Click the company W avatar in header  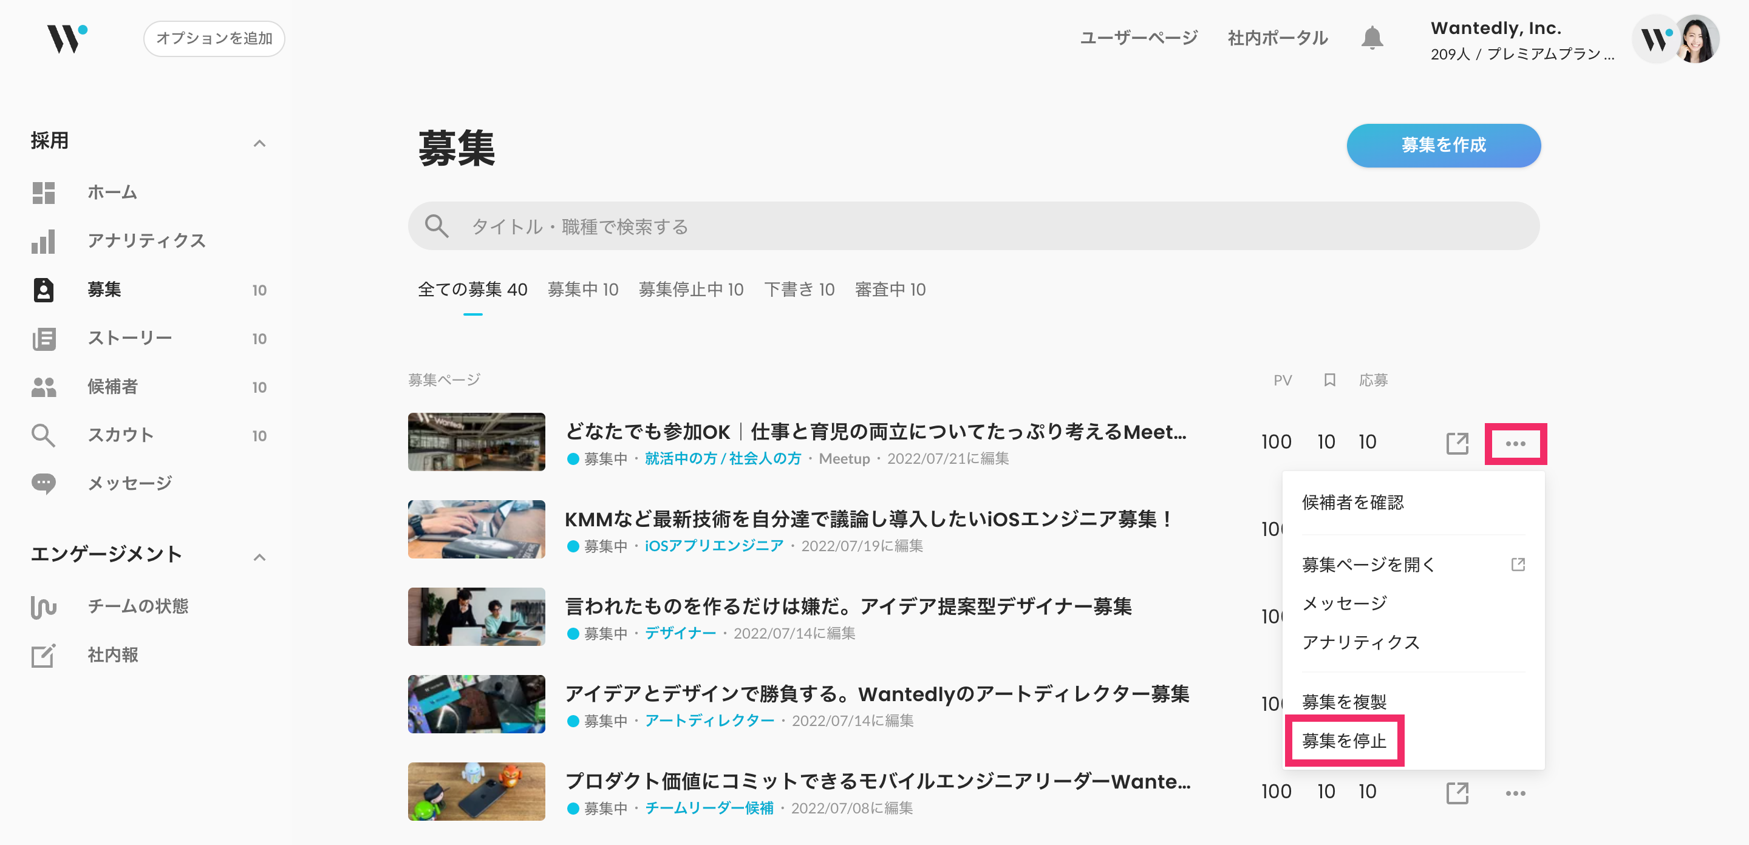1655,39
